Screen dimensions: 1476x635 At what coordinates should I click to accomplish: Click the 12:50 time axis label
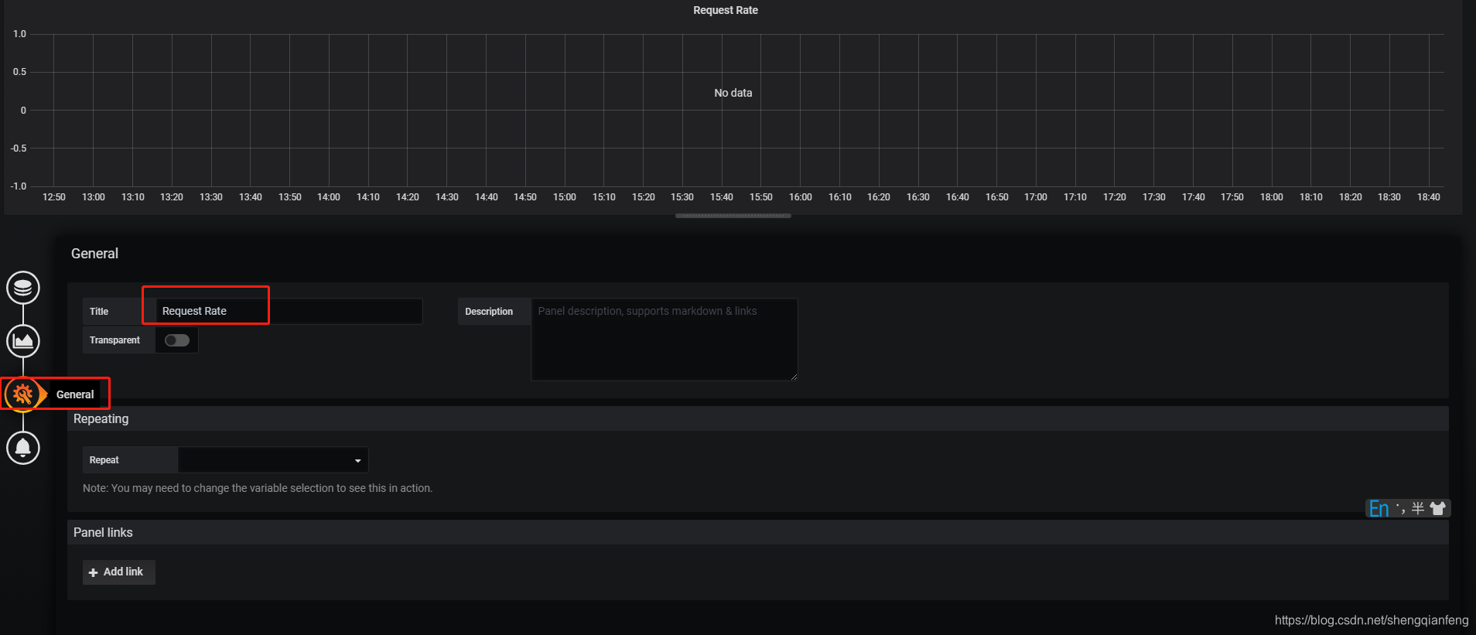tap(54, 197)
